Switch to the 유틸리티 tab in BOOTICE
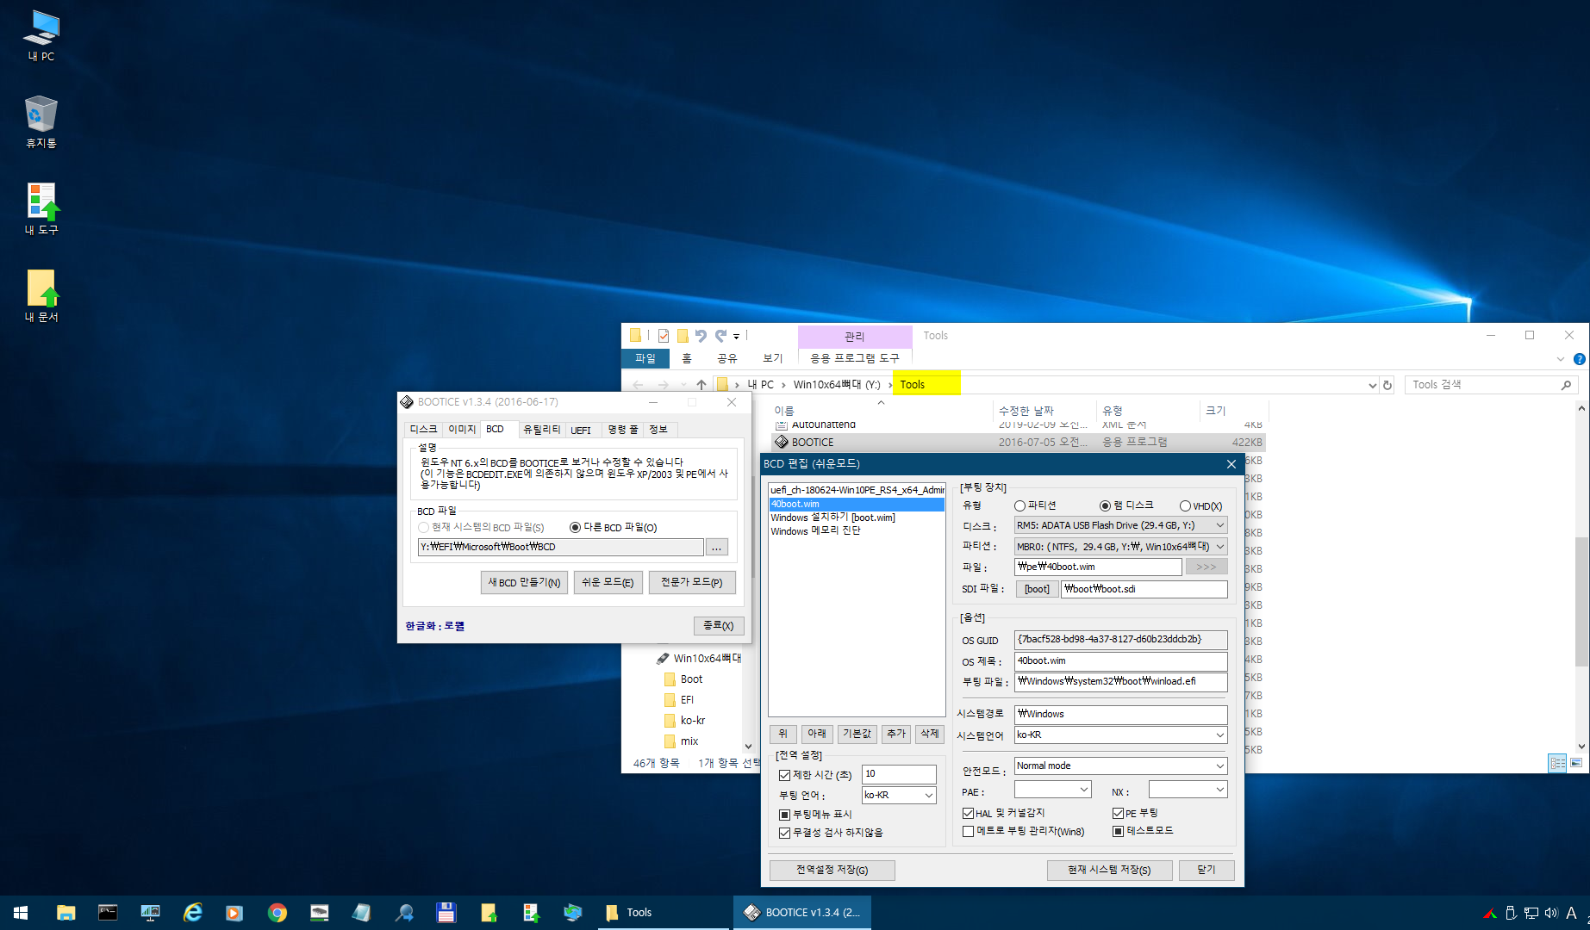The width and height of the screenshot is (1590, 930). [x=541, y=429]
